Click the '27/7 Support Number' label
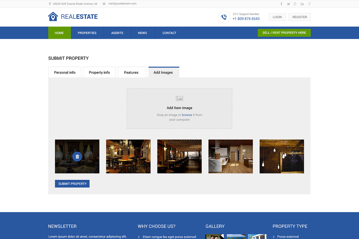The image size is (359, 239). pos(246,14)
